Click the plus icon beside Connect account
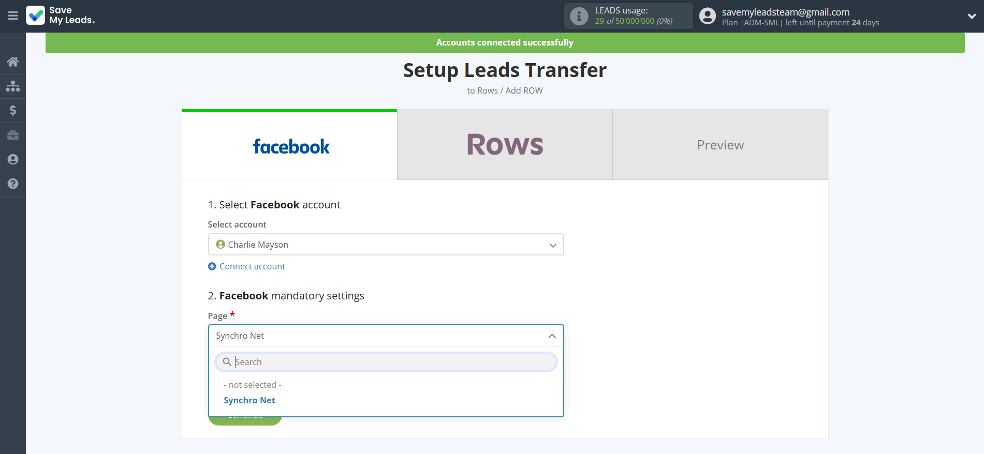984x454 pixels. (x=212, y=266)
